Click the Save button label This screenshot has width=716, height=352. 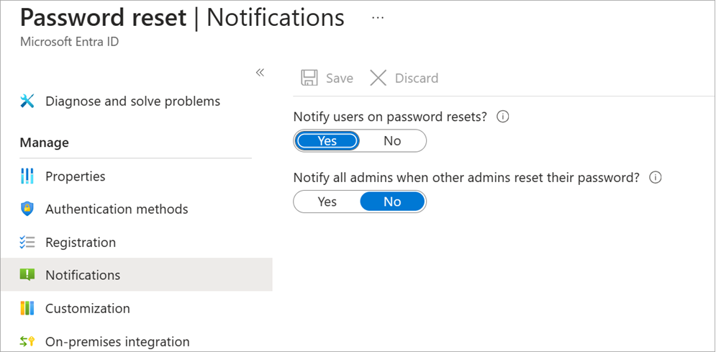coord(339,78)
